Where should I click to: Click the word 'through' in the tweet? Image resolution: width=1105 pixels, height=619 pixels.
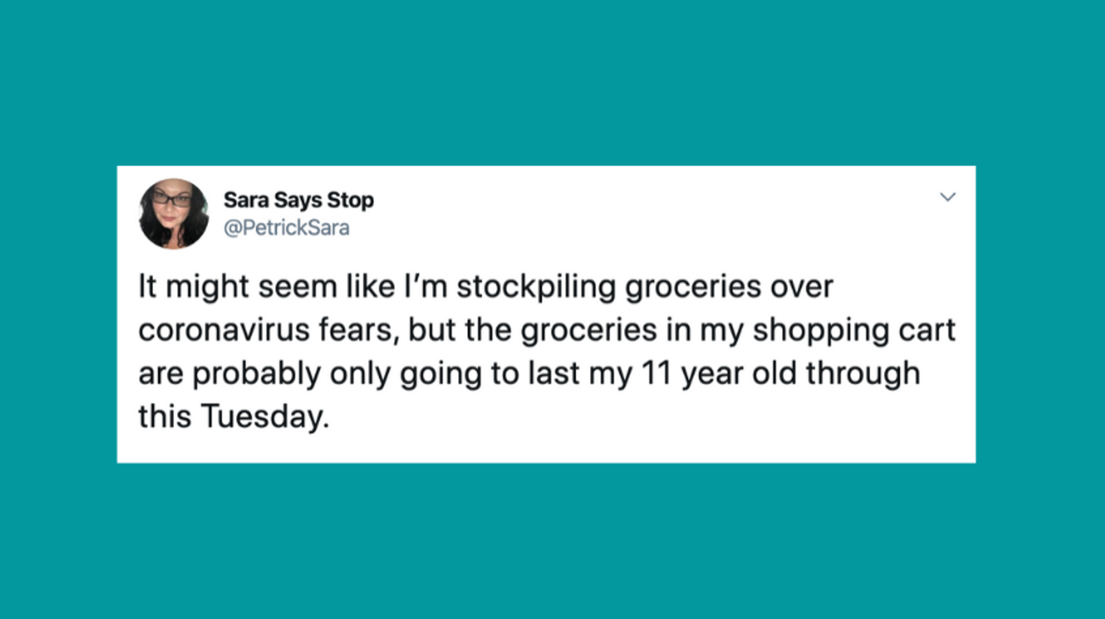pyautogui.click(x=863, y=374)
